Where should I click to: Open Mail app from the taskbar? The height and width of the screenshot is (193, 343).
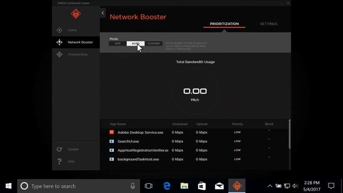pos(219,186)
